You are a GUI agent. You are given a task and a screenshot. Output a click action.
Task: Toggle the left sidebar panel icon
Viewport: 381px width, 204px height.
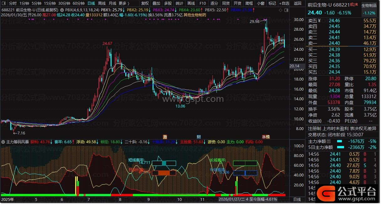pyautogui.click(x=4, y=3)
